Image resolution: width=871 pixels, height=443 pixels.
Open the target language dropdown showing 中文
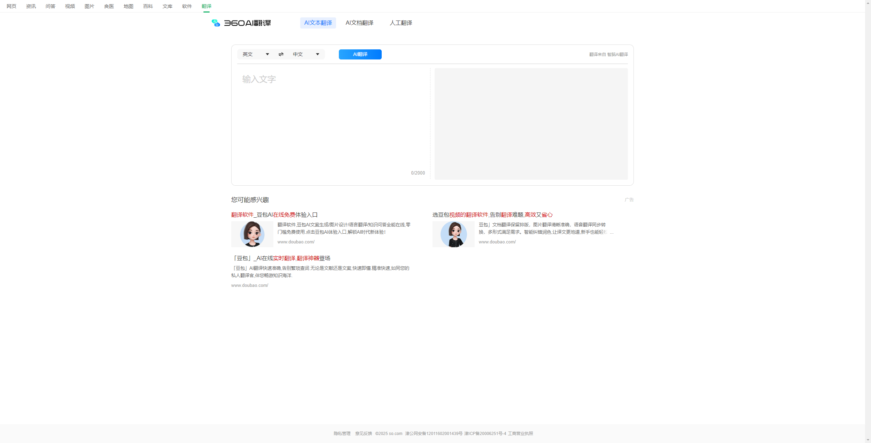coord(306,54)
